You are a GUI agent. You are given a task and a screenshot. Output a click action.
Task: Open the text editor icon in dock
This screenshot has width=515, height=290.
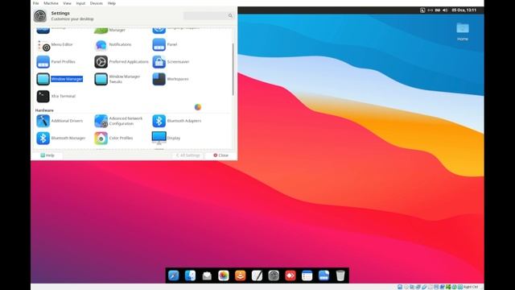coord(257,275)
